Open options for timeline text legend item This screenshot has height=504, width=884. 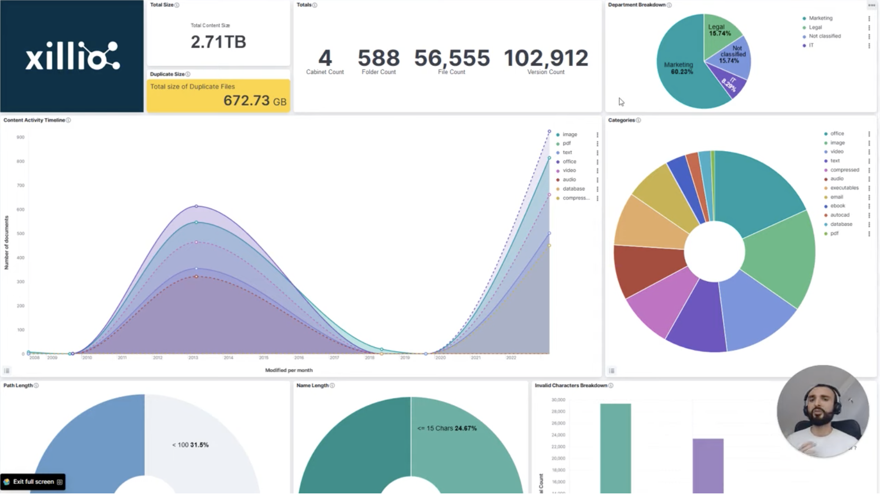(598, 153)
